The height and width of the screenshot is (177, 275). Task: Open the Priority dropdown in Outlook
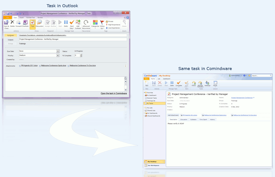tap(58, 55)
